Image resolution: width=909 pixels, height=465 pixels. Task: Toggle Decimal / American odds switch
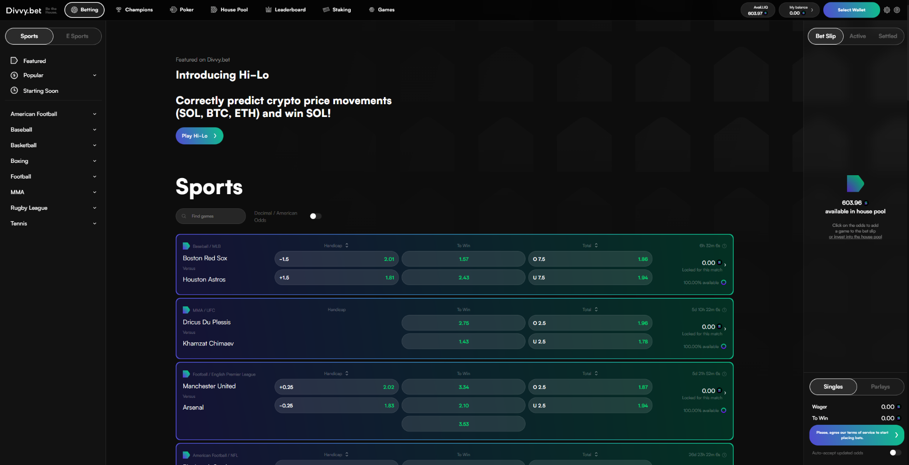click(315, 216)
